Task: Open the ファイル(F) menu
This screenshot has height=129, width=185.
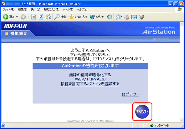Action: click(8, 10)
